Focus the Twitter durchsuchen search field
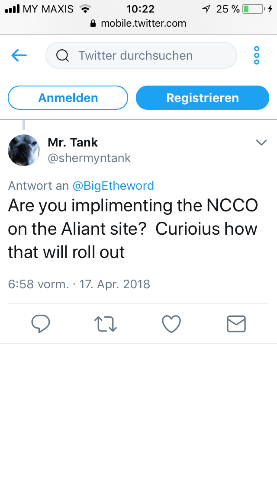This screenshot has height=491, width=277. [147, 55]
